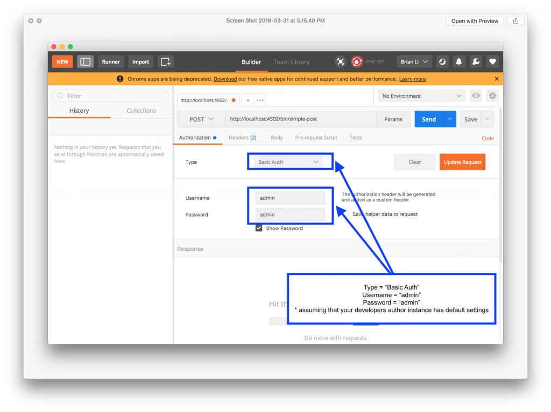551x412 pixels.
Task: Click the Response section header
Action: [336, 249]
